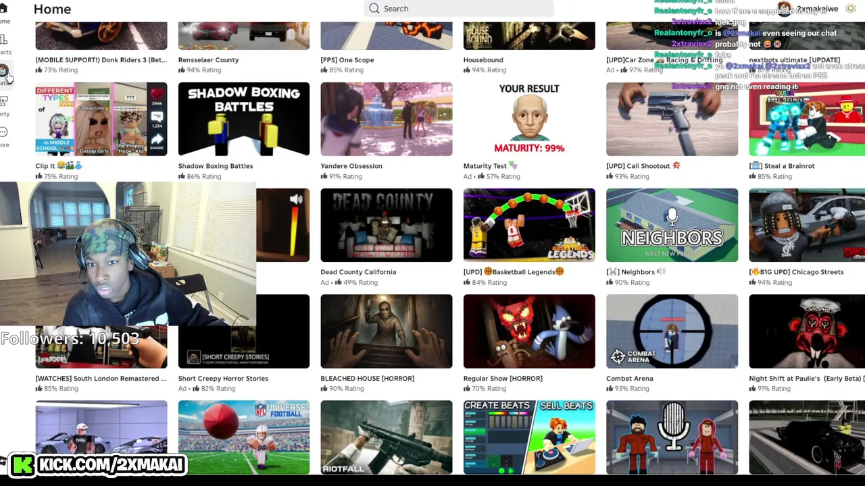Open Yandere Obsession thumbnail

(x=387, y=119)
